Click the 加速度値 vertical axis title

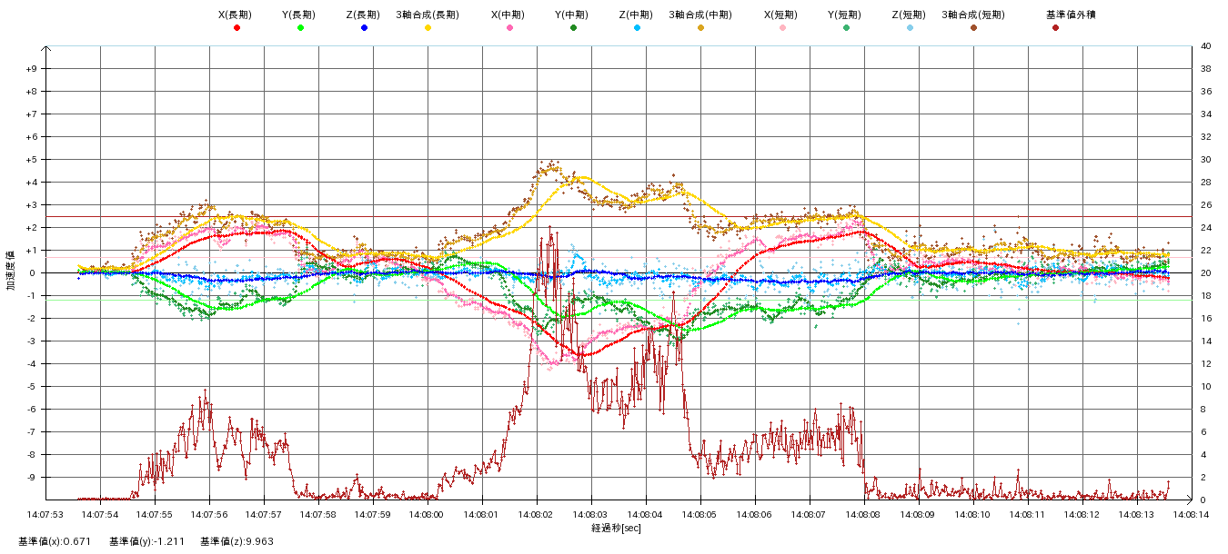pos(12,271)
